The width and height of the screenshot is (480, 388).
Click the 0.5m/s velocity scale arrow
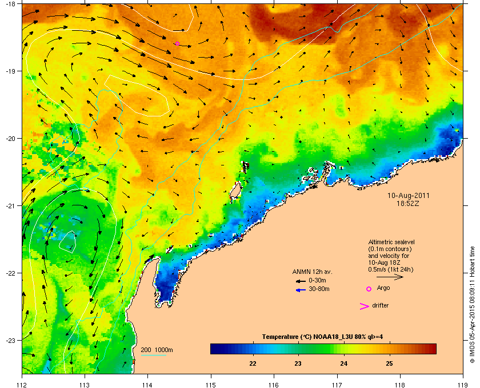click(390, 277)
